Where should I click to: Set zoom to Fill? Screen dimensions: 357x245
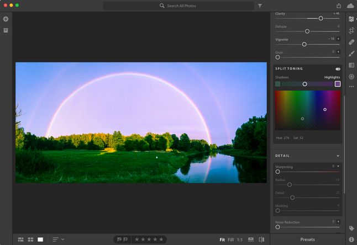[x=230, y=239]
